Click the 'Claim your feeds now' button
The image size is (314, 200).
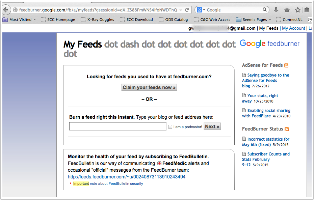[x=149, y=87]
